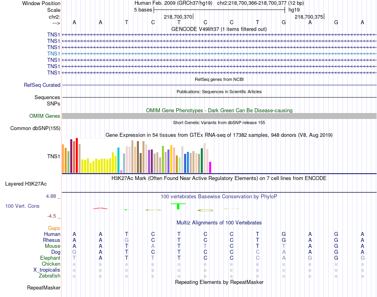Image resolution: width=377 pixels, height=297 pixels.
Task: Open the GTEx Gene Expression track title
Action: click(219, 135)
